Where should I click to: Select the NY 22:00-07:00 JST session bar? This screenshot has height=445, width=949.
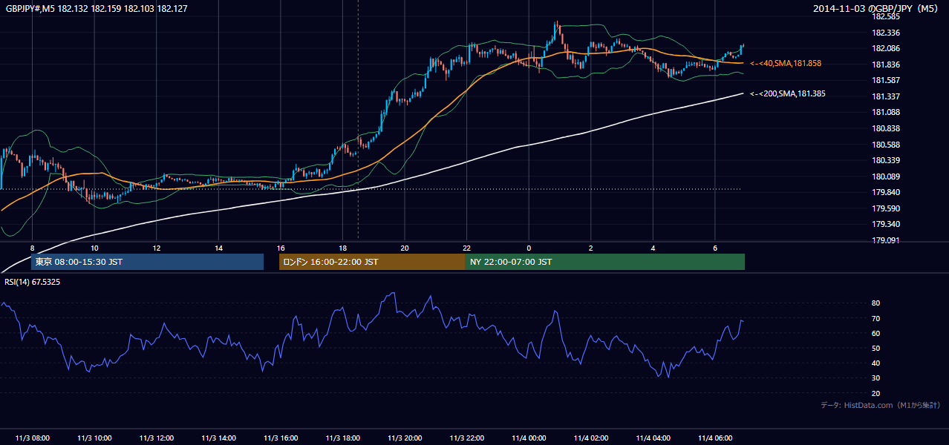(604, 262)
